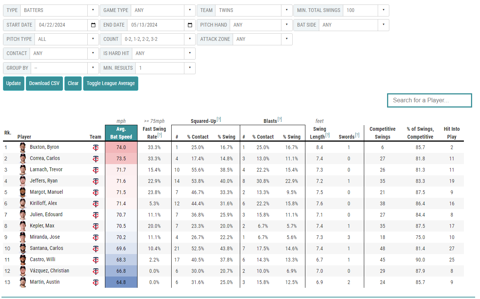Click the help icon beside Fast Swing Rate
This screenshot has width=480, height=299.
click(160, 135)
